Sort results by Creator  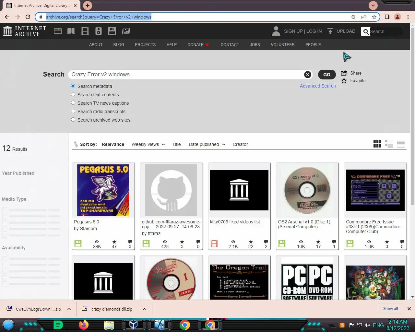(x=240, y=144)
